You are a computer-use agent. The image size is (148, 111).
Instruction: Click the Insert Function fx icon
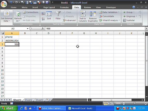tap(43, 29)
